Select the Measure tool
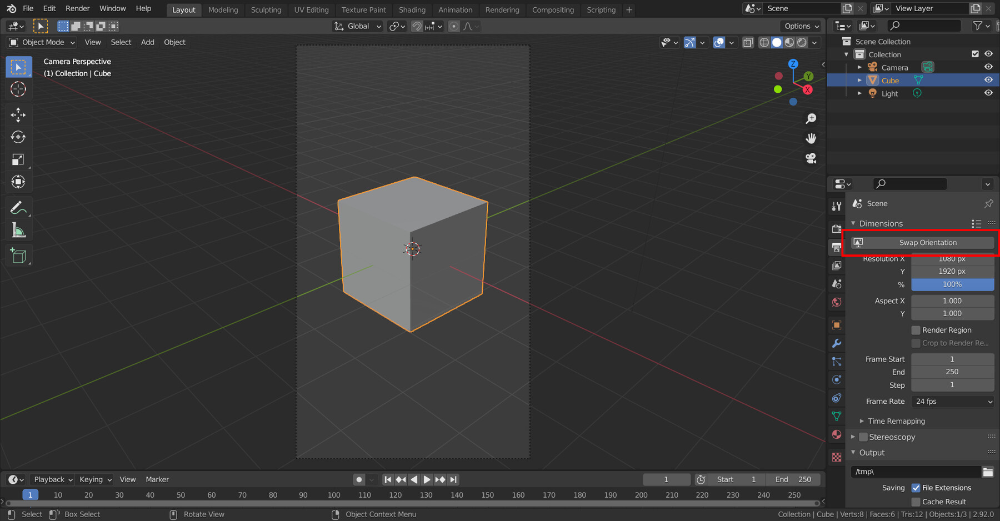This screenshot has height=521, width=1000. click(18, 230)
